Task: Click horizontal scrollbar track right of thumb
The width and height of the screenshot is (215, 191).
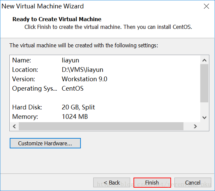Action: (188, 126)
